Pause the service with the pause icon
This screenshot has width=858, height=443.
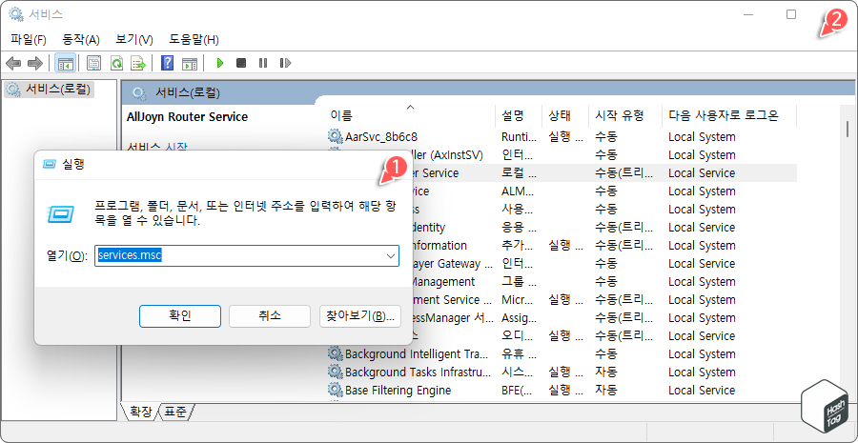[263, 64]
